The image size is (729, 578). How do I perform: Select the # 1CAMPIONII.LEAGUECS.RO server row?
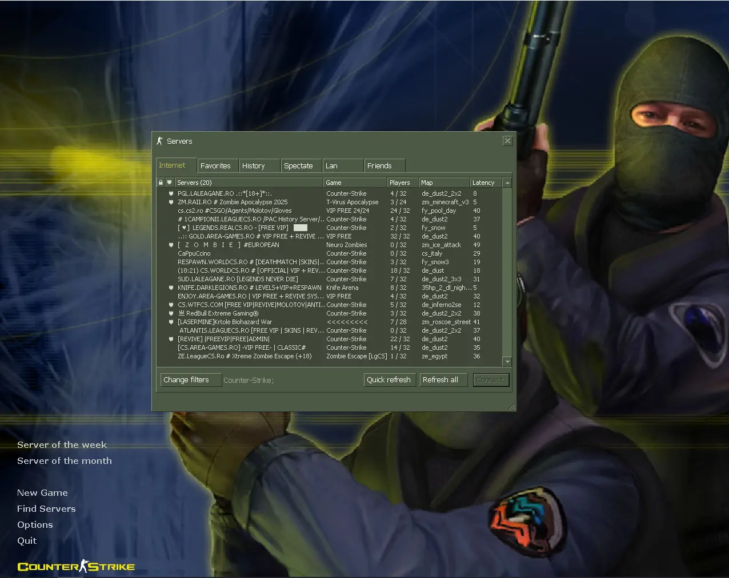(330, 219)
